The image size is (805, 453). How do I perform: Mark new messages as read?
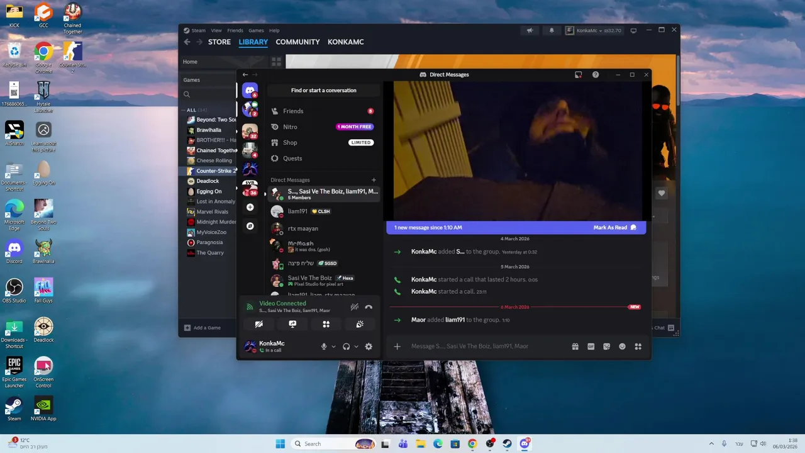coord(614,227)
